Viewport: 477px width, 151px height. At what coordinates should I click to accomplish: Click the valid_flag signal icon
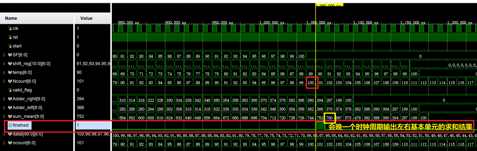pos(10,90)
